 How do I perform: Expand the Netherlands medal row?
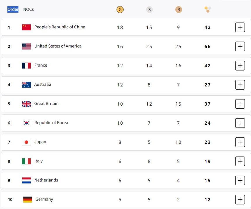[x=240, y=180]
